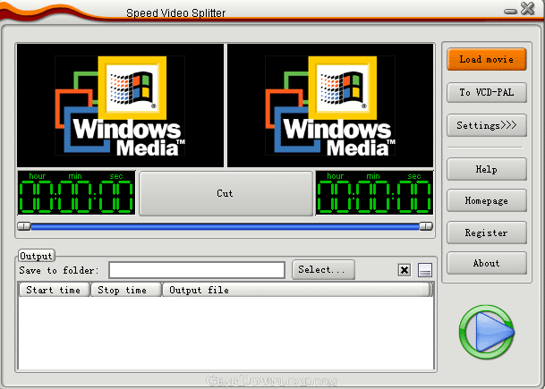Click the list icon beside delete icon
545x389 pixels.
click(x=425, y=270)
